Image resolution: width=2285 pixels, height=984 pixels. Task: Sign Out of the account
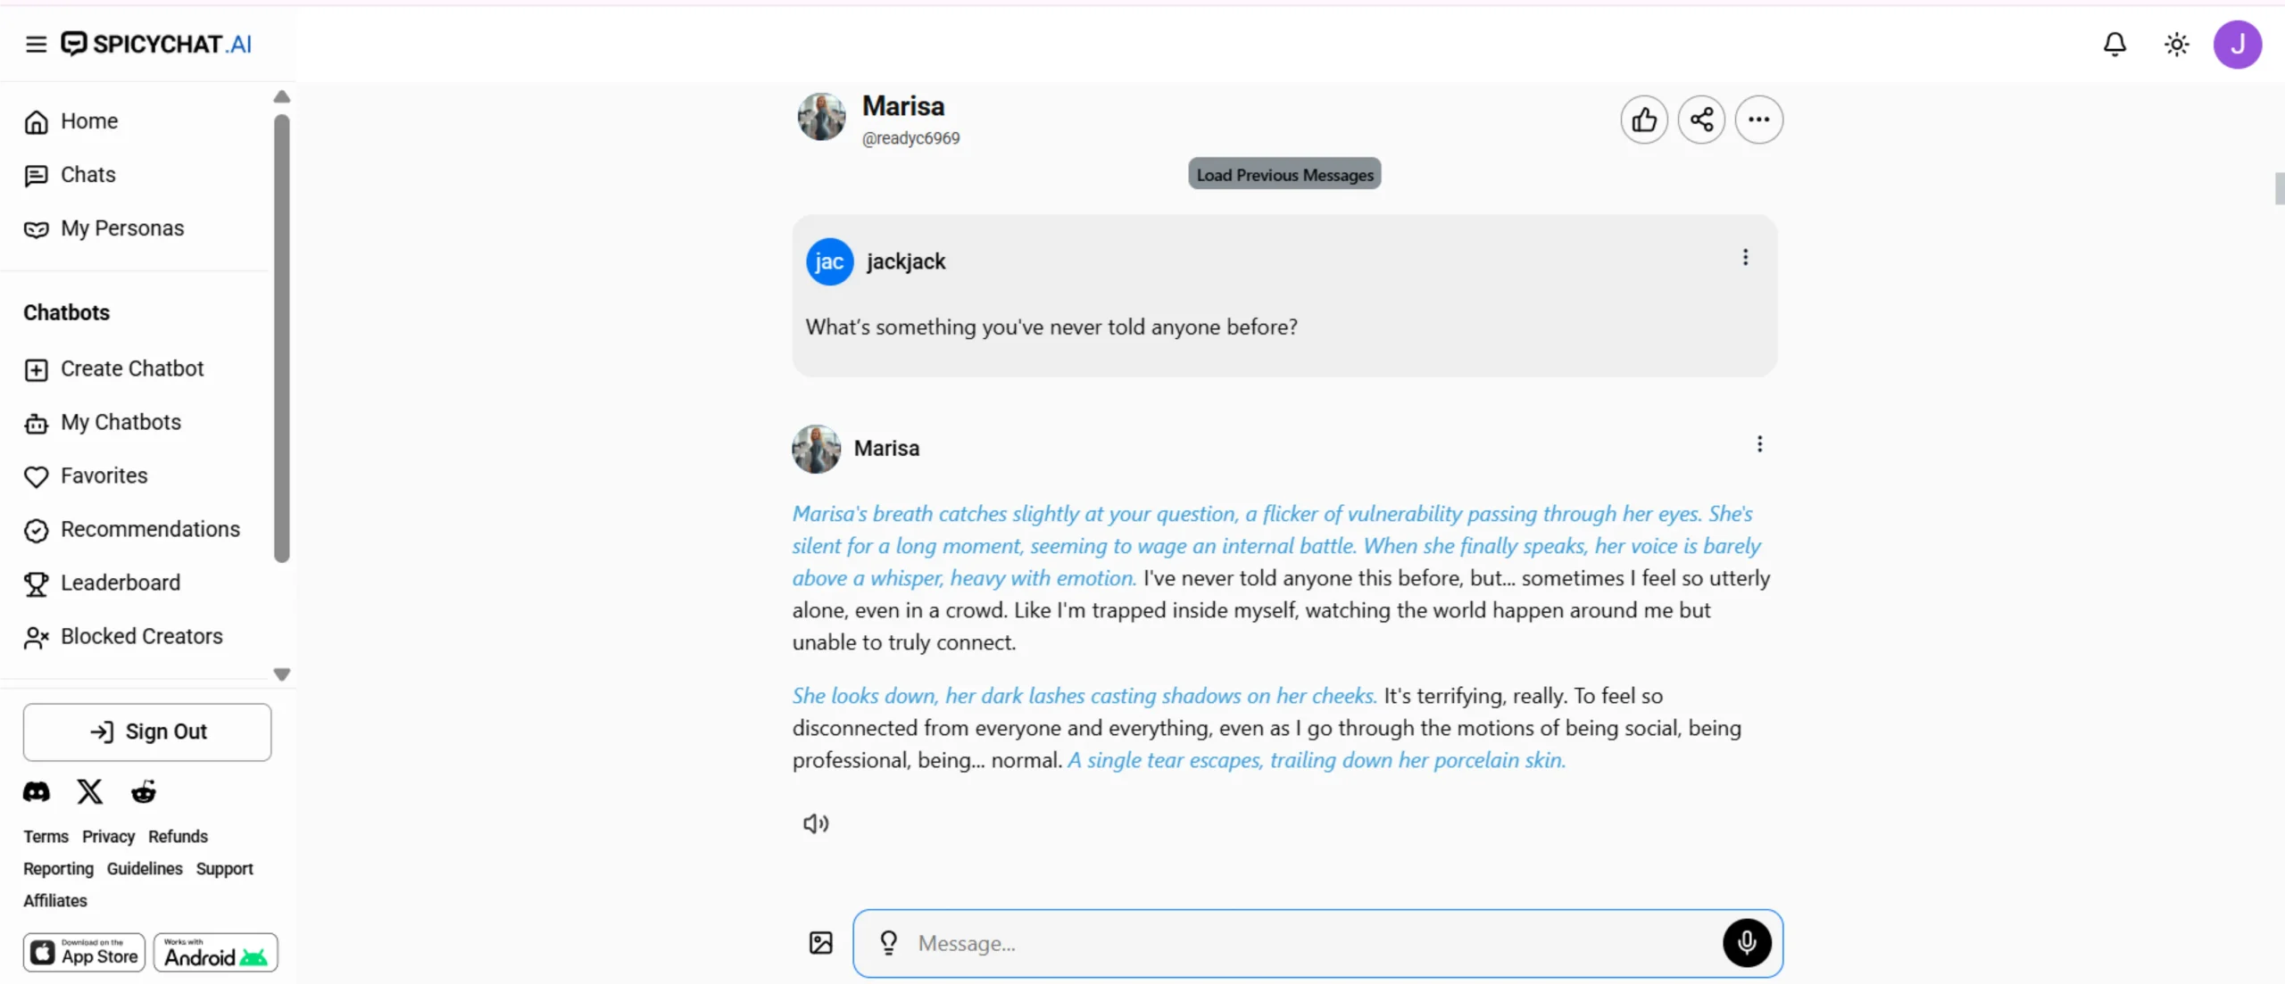(x=147, y=732)
